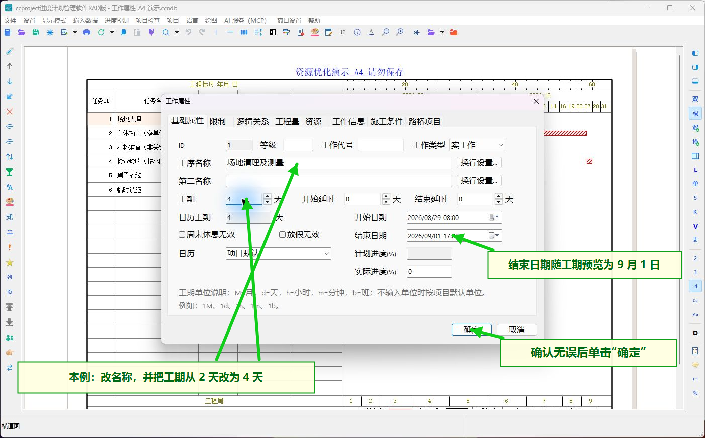This screenshot has height=438, width=705.
Task: Click the 取消 button
Action: pos(517,330)
